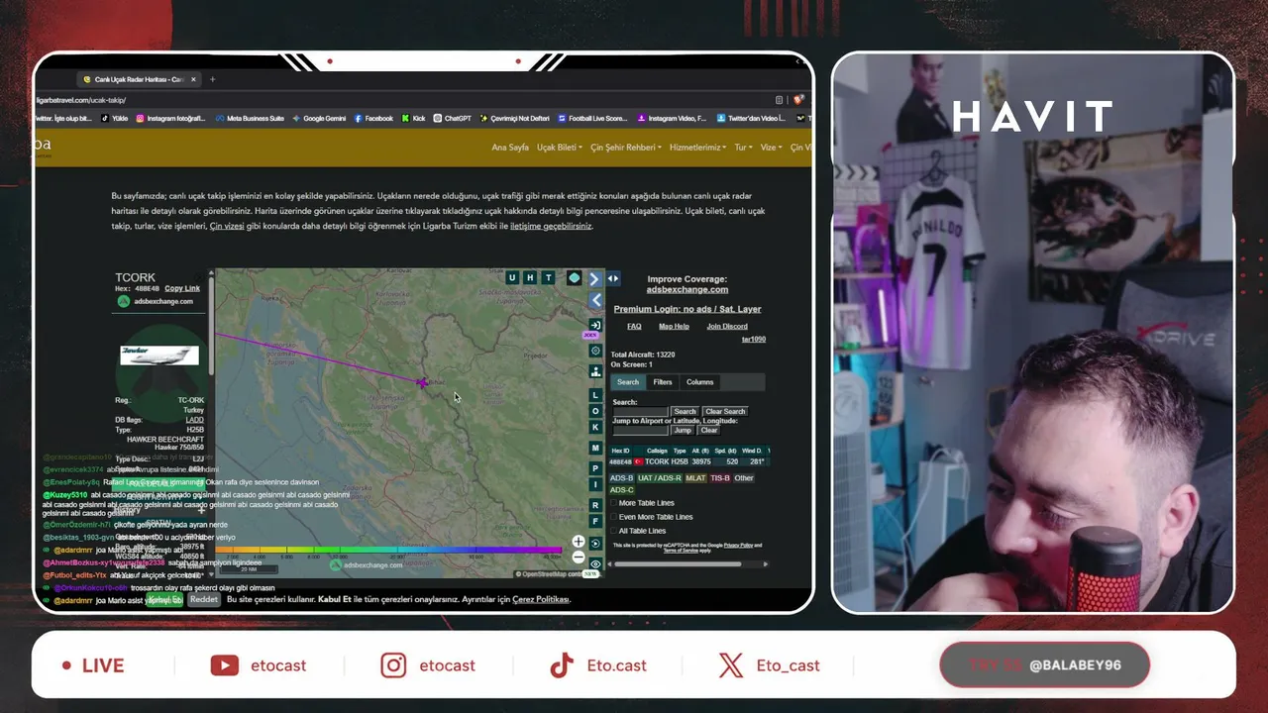This screenshot has height=713, width=1268.
Task: Expand Uçak Bileti dropdown menu
Action: [559, 148]
